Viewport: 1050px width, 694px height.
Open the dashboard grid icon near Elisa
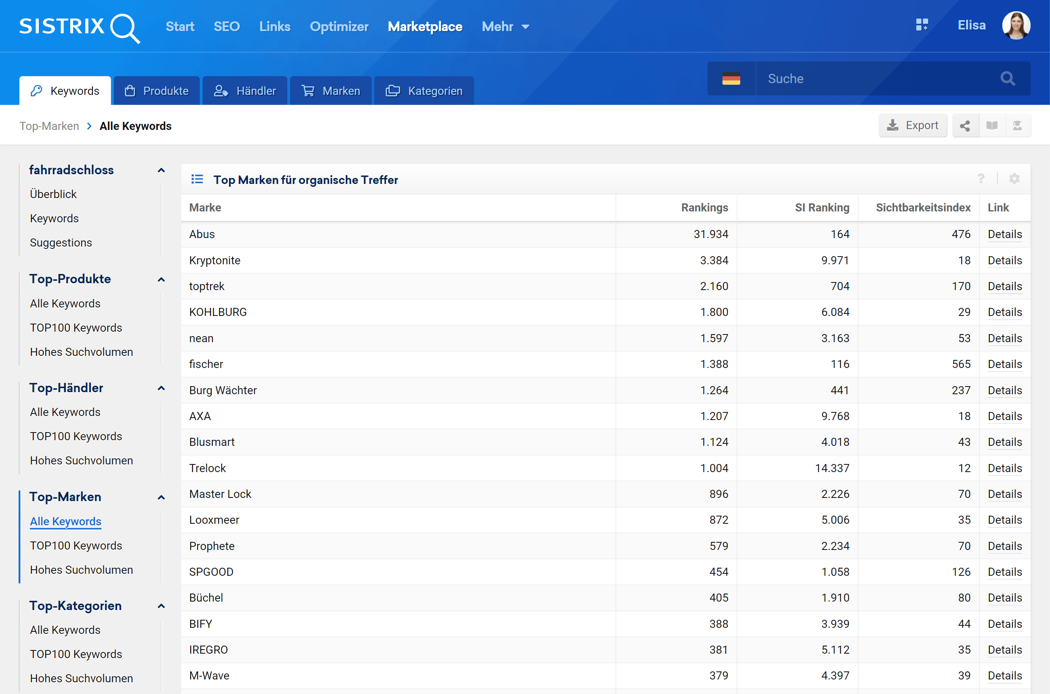(922, 25)
